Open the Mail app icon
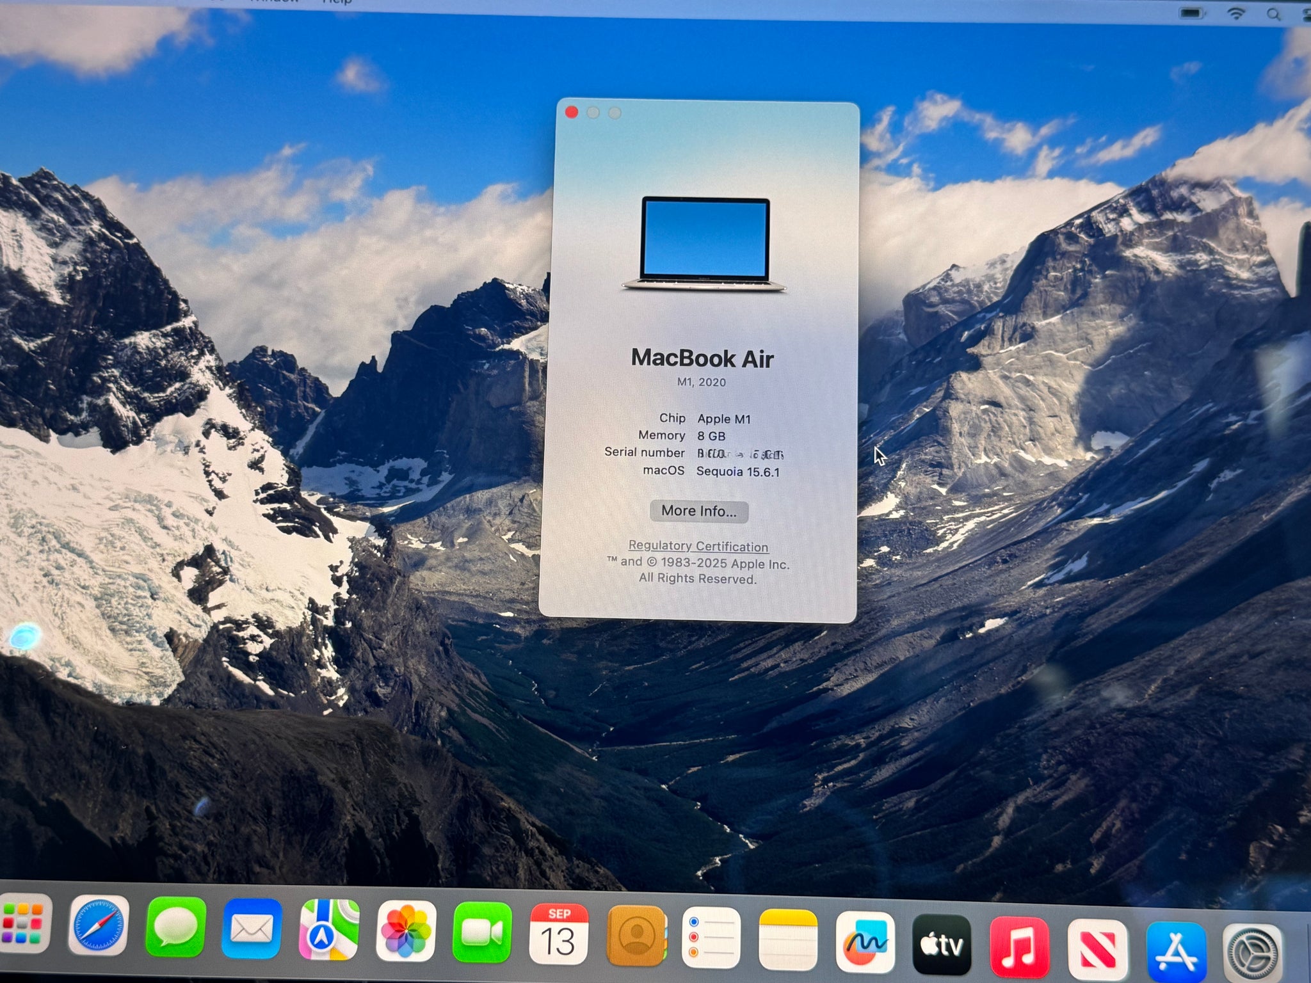 pos(252,929)
